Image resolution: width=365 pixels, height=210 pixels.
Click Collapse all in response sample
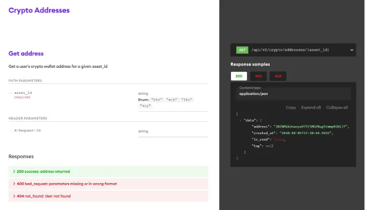(337, 108)
